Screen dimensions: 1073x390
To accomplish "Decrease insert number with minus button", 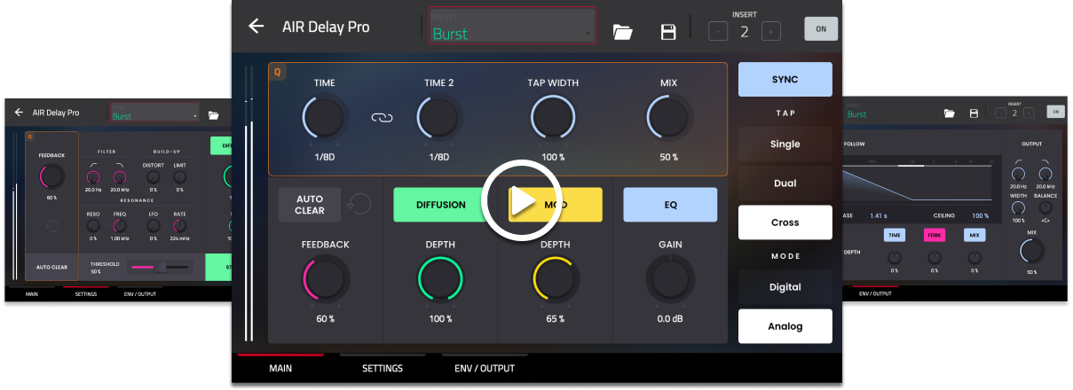I will 718,31.
